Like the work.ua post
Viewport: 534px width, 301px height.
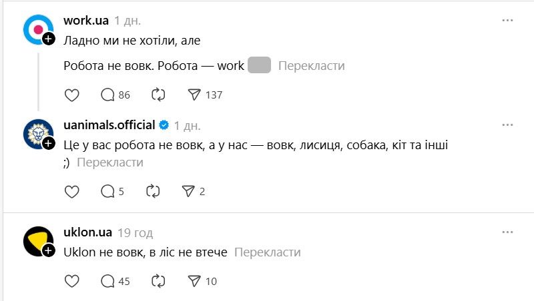click(72, 95)
